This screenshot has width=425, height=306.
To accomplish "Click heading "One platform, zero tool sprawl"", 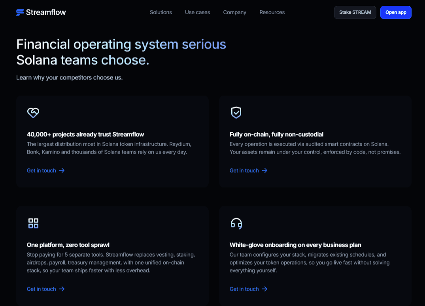I will click(68, 245).
